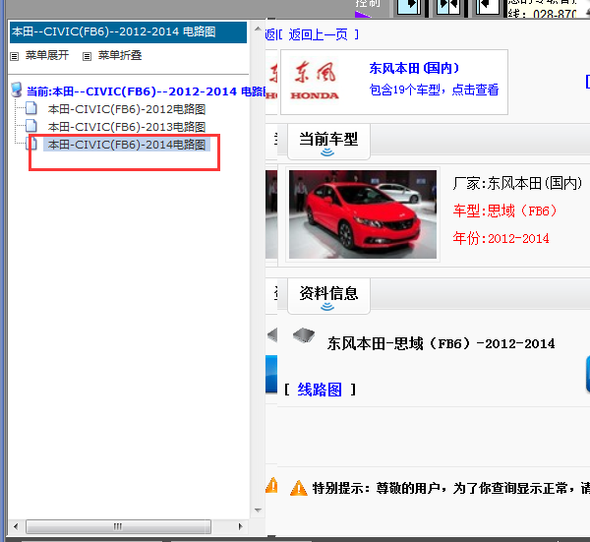The height and width of the screenshot is (542, 590).
Task: Select the 当前车型 tab
Action: coord(328,142)
